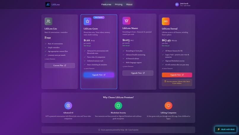Click external link icon on Eternal upgrade button
239x135 pixels.
[183, 75]
